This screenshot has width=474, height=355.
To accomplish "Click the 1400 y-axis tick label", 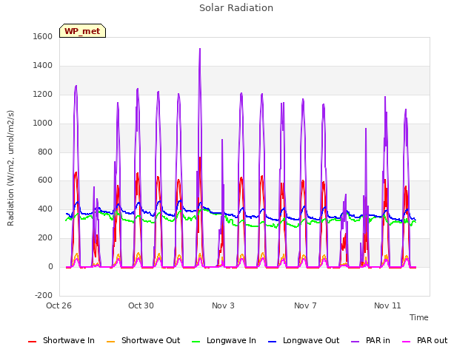I will click(43, 66).
